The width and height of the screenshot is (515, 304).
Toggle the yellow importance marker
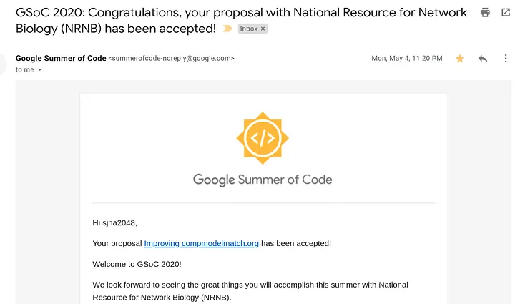click(228, 29)
